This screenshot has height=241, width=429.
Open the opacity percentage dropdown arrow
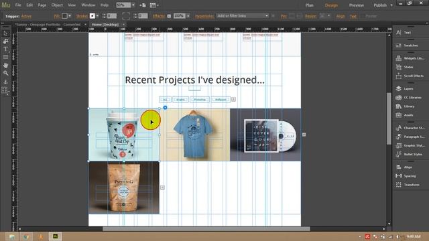point(188,16)
